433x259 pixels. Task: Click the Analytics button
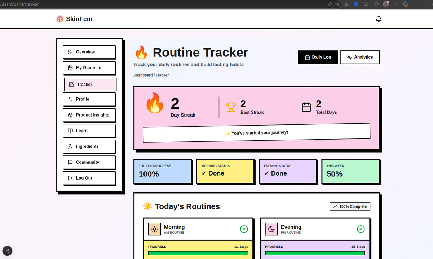pos(360,57)
